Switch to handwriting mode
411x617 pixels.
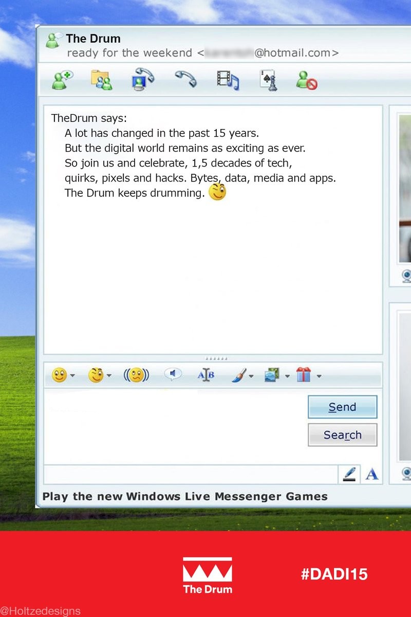349,474
